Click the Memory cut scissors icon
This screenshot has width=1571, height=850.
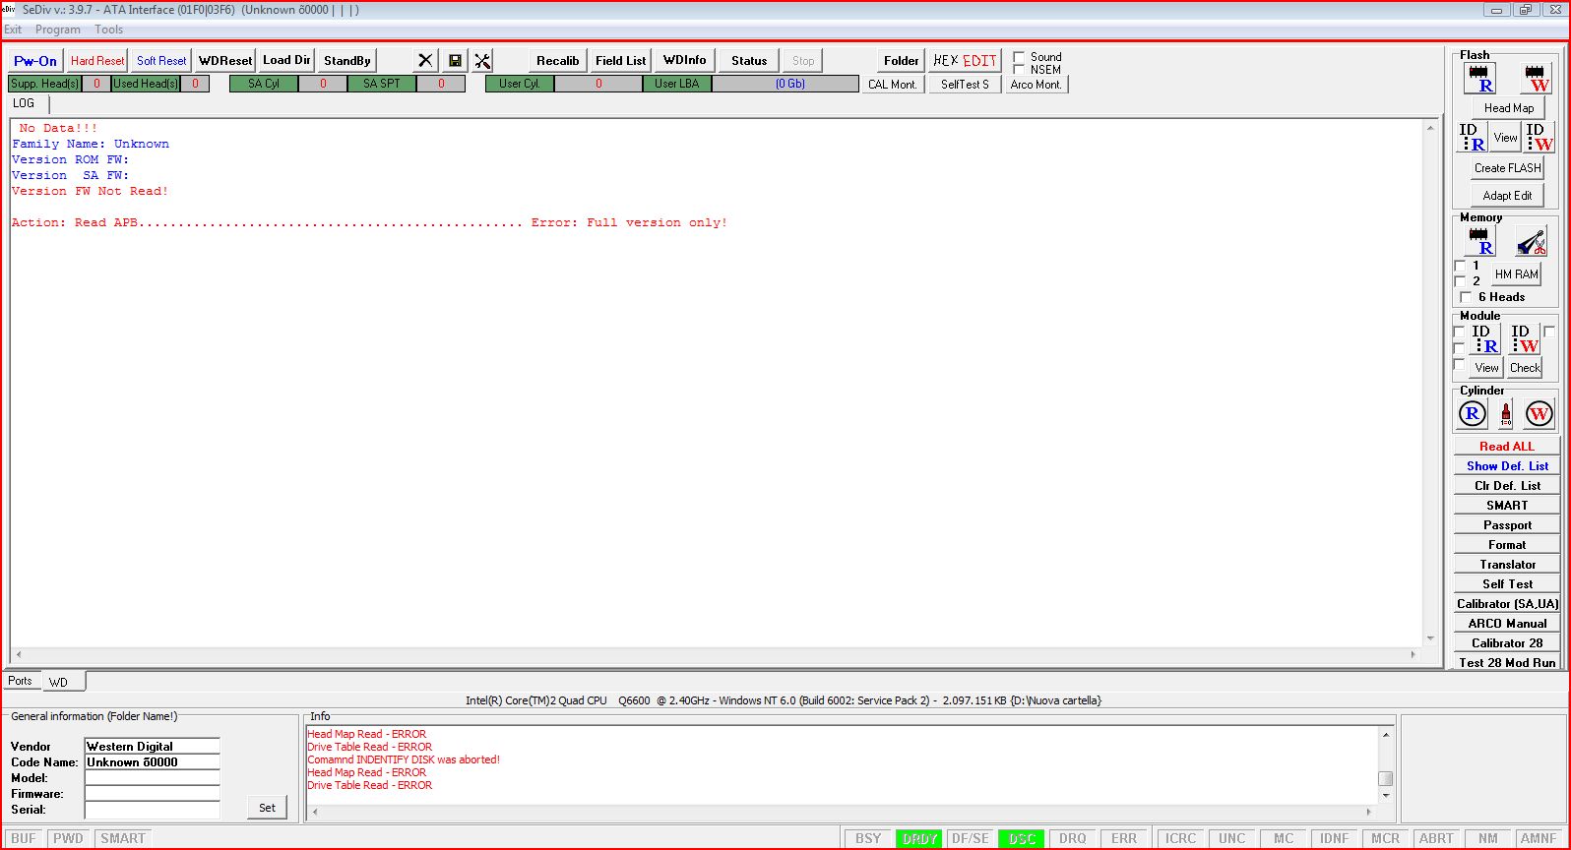tap(1531, 240)
